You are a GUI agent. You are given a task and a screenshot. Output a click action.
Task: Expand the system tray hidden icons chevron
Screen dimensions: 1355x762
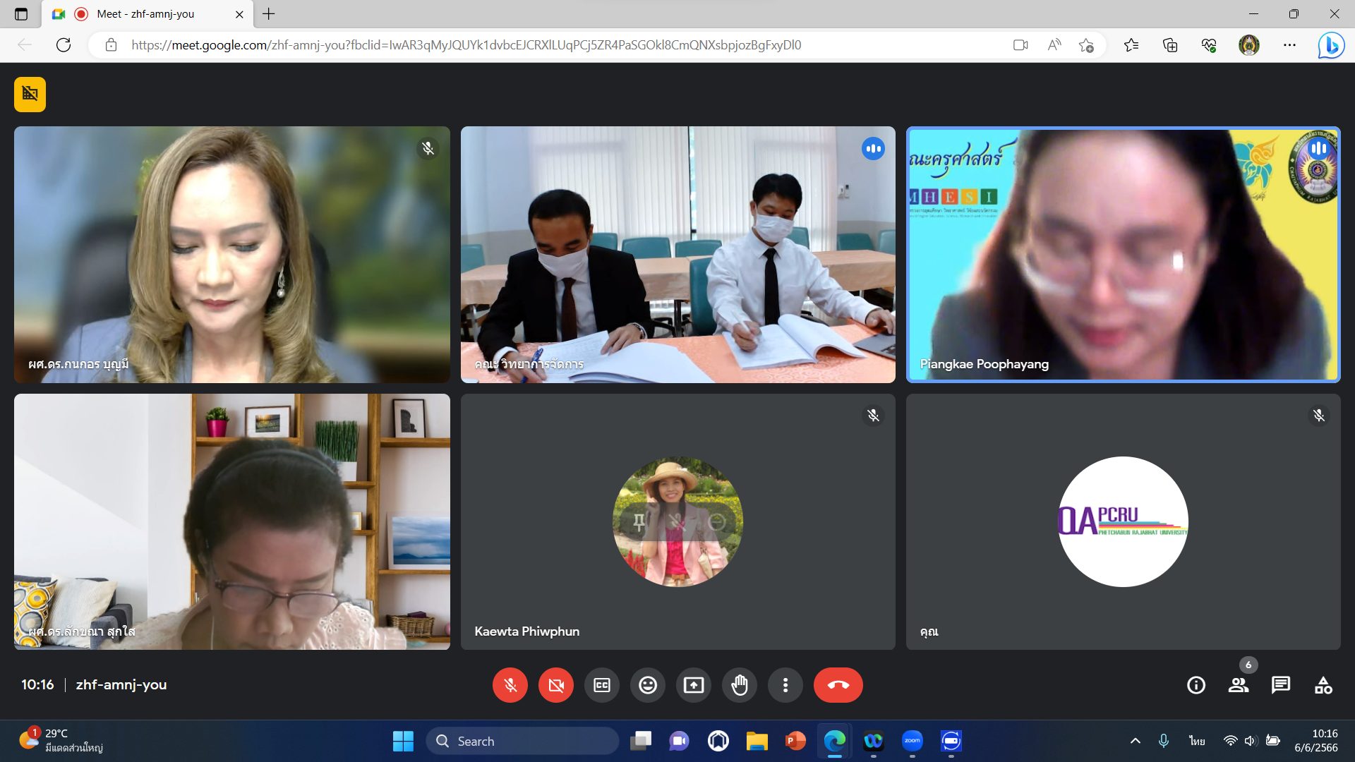coord(1136,741)
